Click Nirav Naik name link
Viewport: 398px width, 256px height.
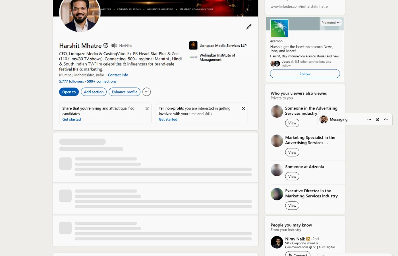coord(295,239)
